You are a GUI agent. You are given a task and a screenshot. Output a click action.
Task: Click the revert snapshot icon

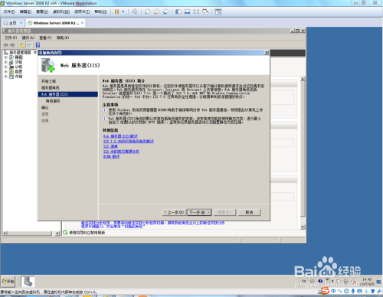pos(156,11)
